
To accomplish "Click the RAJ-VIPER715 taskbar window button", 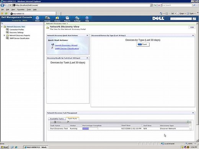I will 36,147.
